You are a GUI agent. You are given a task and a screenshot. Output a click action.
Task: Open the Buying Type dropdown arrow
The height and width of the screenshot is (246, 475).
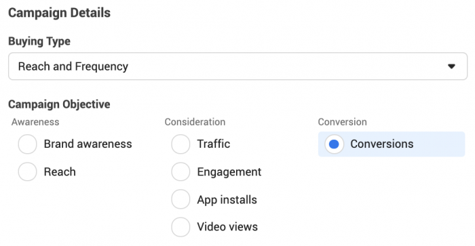[x=451, y=66]
